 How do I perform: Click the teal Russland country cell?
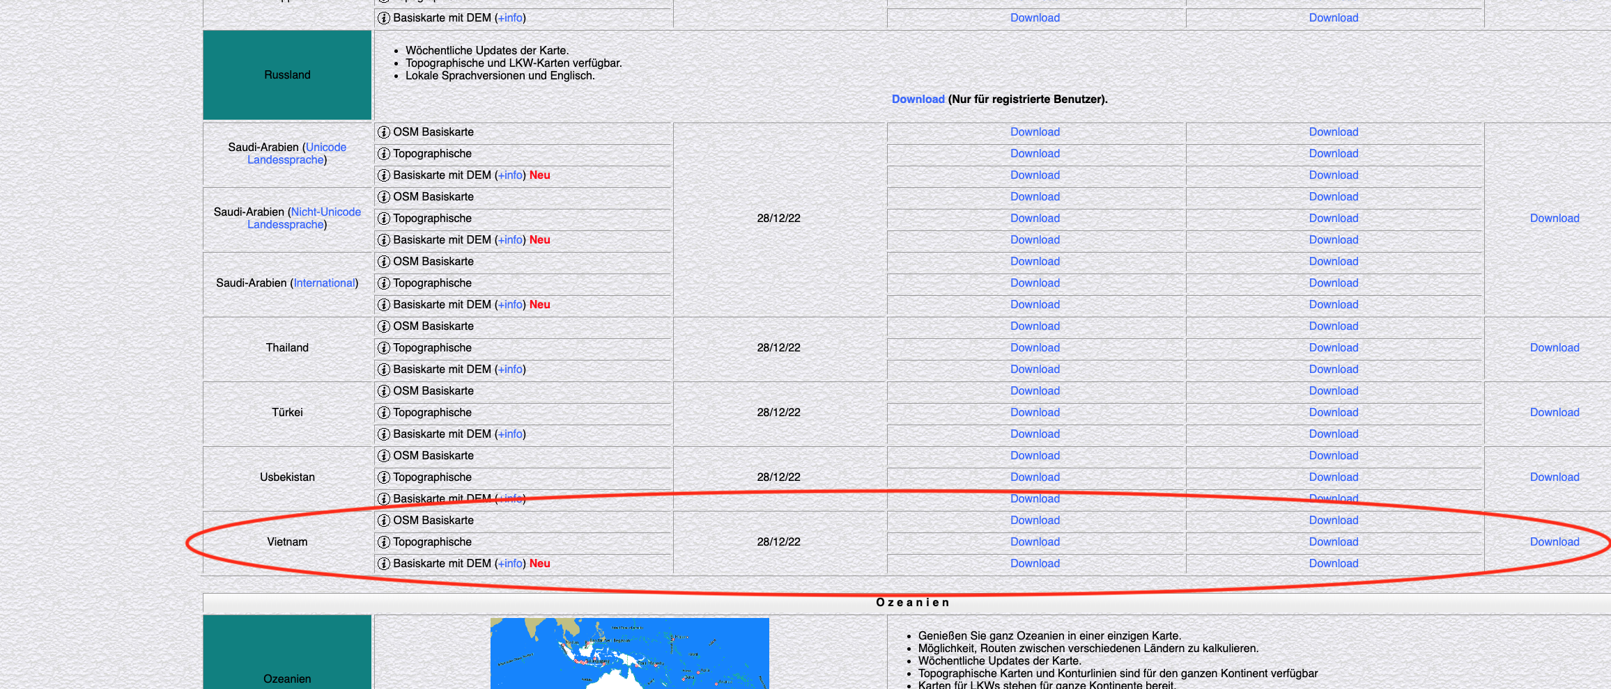(x=287, y=75)
